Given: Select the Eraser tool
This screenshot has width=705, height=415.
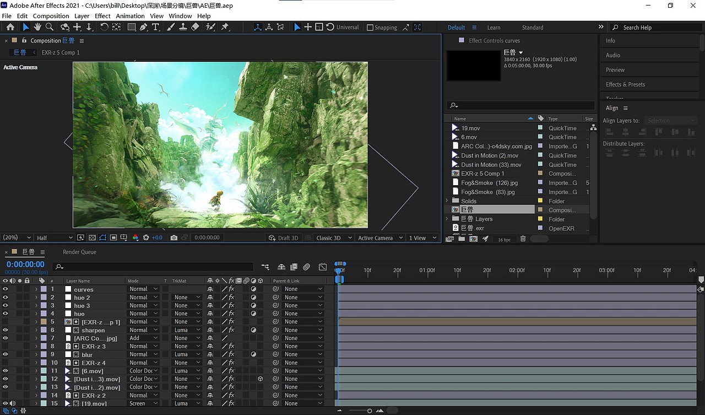Looking at the screenshot, I should click(x=195, y=27).
